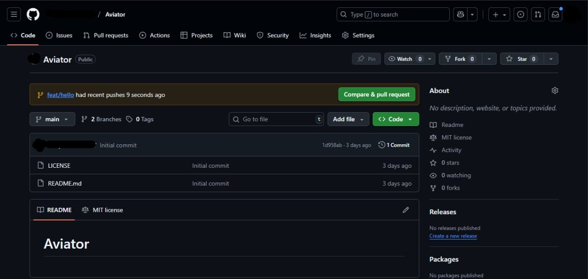
Task: Open the feat/hello branch link
Action: point(60,95)
